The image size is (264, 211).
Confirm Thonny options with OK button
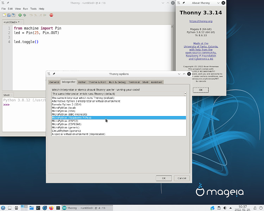164,178
